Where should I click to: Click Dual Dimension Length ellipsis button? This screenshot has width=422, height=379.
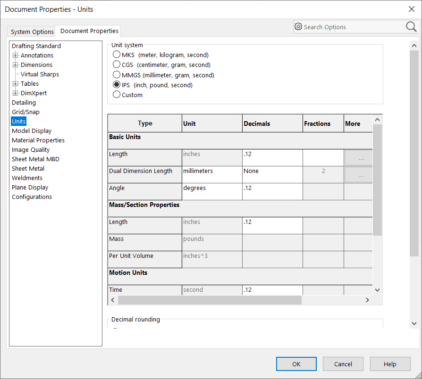tap(361, 175)
